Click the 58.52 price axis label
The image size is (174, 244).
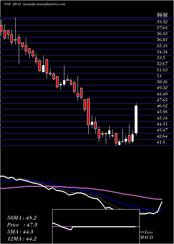pos(162,22)
